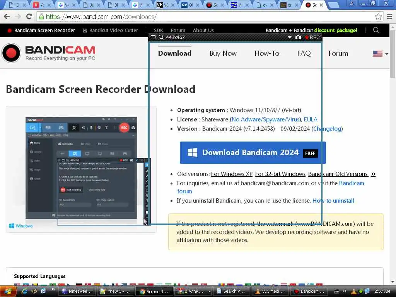Open the EULA link

pos(311,119)
